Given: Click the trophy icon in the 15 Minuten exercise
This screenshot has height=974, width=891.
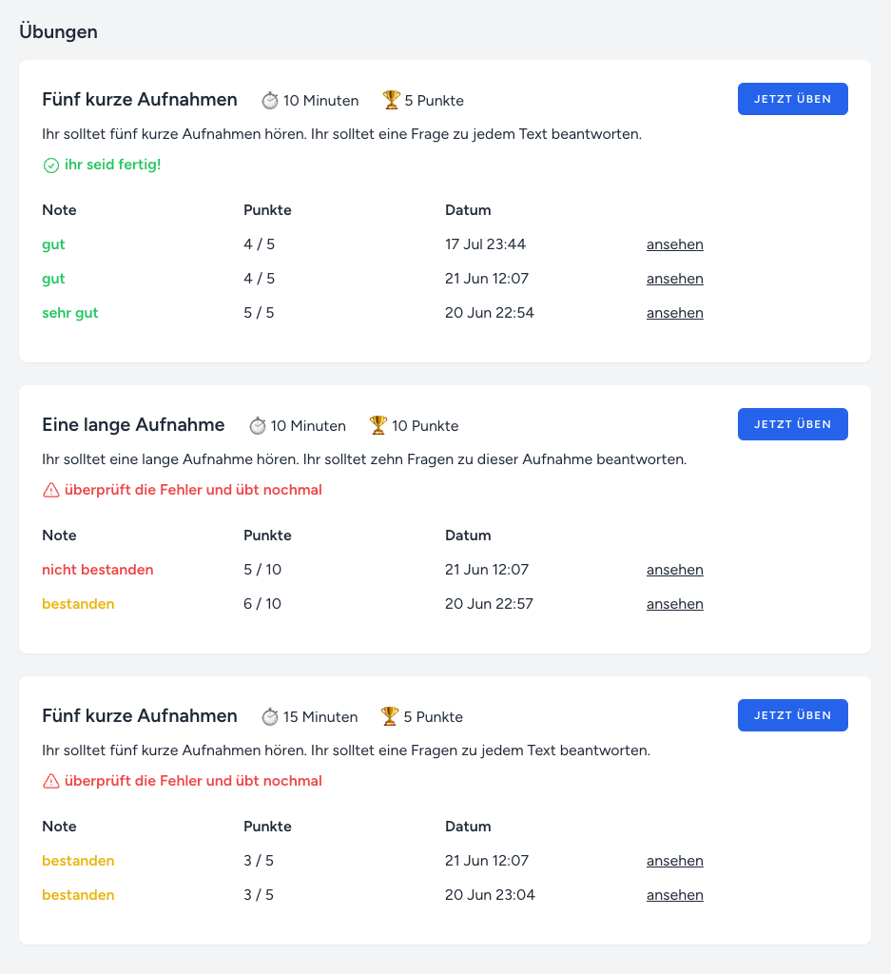Looking at the screenshot, I should [x=390, y=716].
